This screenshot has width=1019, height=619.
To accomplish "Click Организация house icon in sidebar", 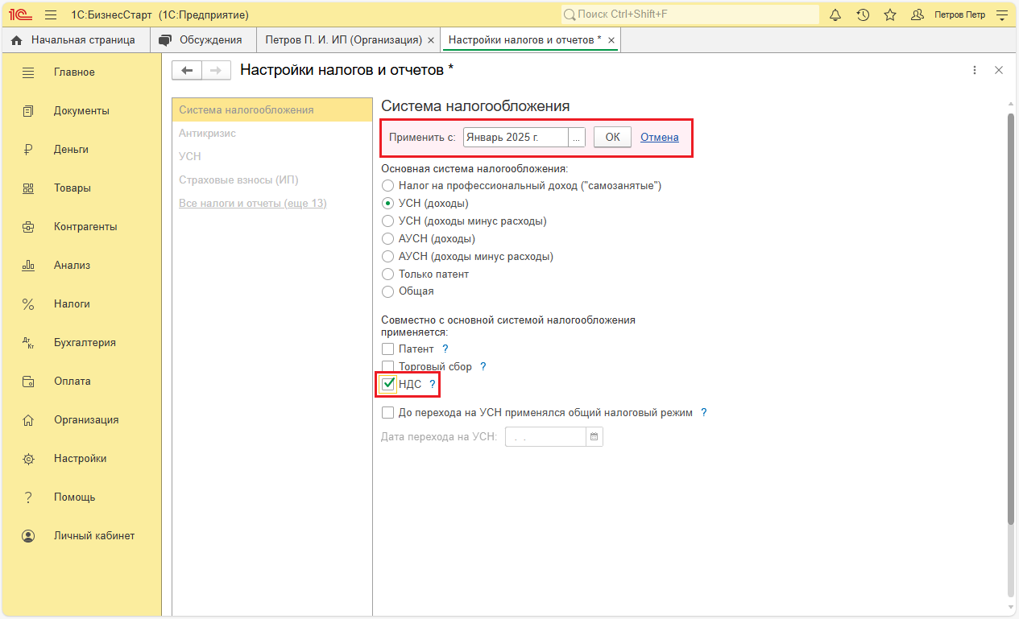I will coord(28,420).
